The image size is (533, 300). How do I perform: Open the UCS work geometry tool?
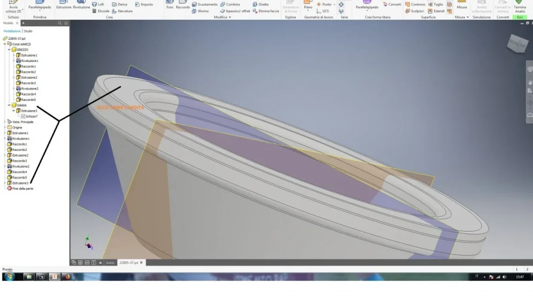click(323, 11)
